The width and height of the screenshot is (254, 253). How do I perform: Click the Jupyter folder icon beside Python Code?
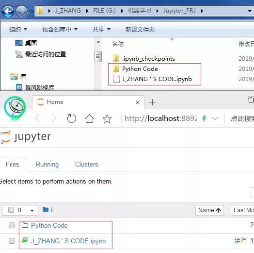point(25,225)
